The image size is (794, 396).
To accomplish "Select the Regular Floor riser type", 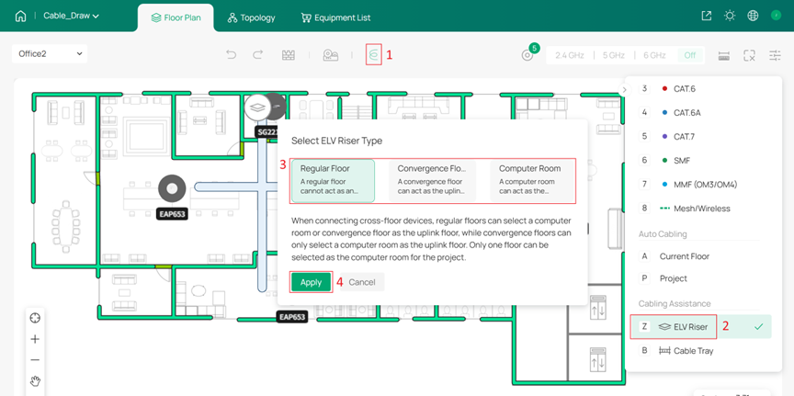I will click(x=334, y=181).
